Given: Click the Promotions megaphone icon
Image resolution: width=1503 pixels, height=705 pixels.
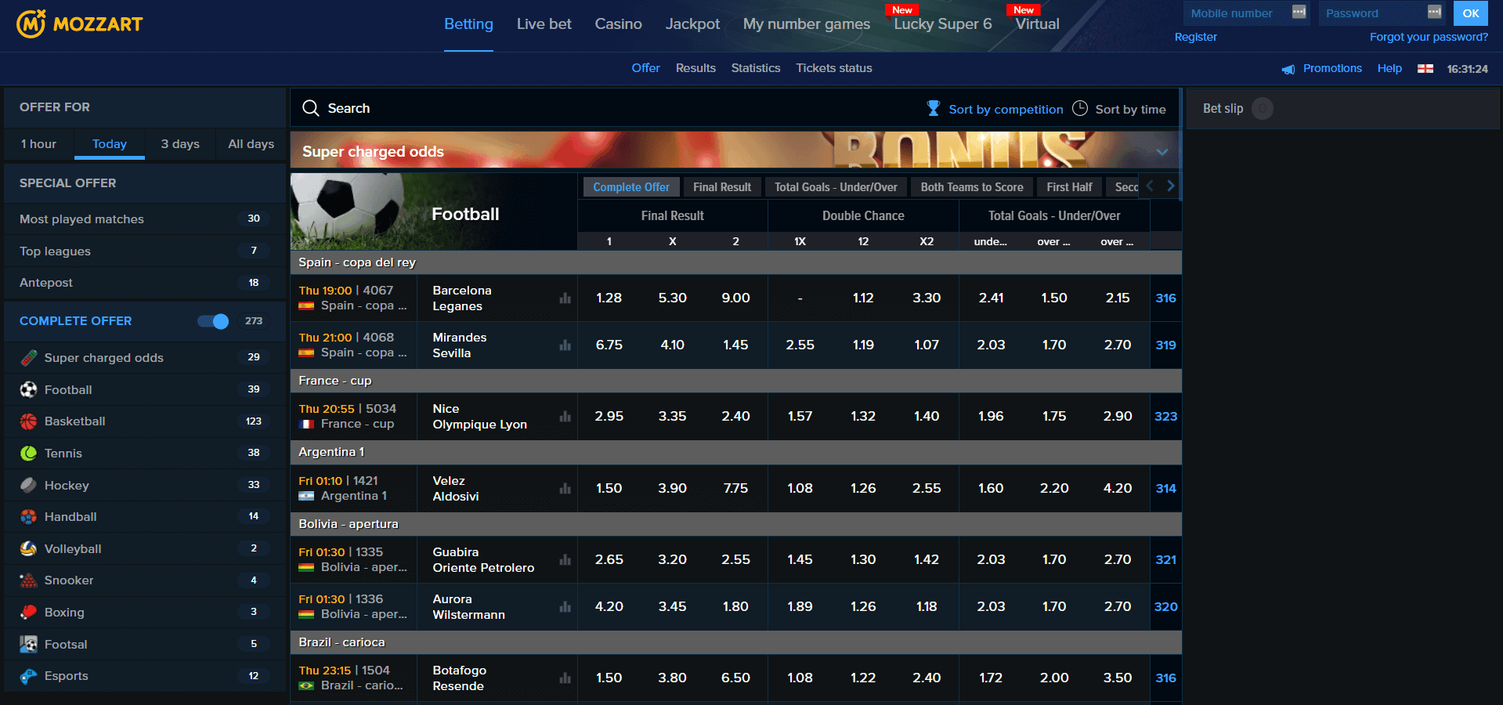Looking at the screenshot, I should point(1288,69).
